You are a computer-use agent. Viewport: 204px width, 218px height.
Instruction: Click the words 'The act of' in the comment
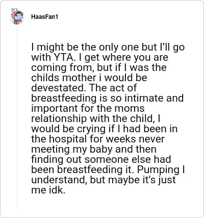(113, 88)
